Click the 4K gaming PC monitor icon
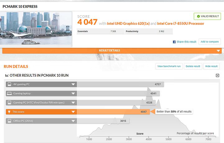The height and width of the screenshot is (143, 224). point(9,84)
